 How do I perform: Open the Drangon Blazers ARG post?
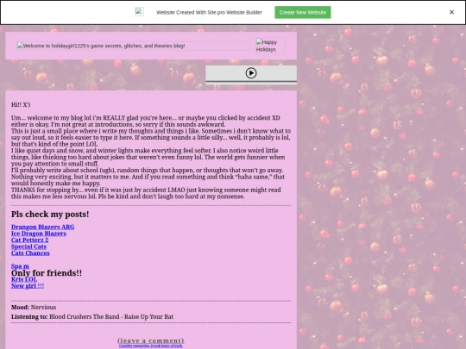point(43,227)
